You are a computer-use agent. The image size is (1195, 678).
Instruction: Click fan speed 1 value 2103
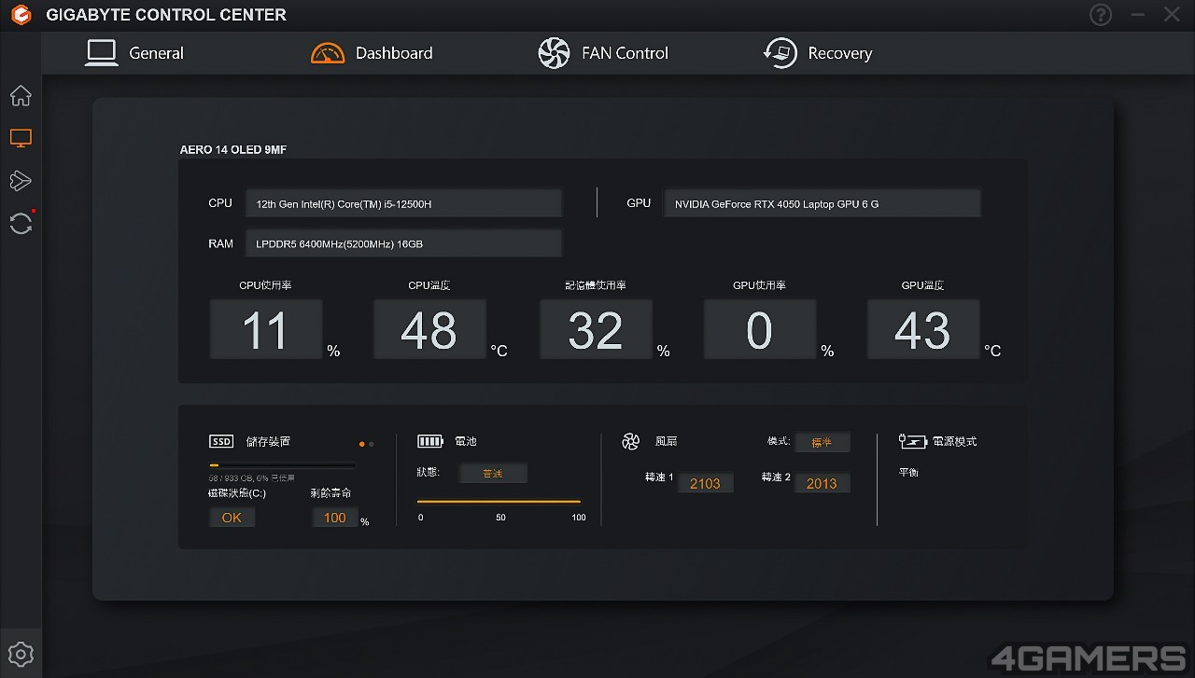705,483
